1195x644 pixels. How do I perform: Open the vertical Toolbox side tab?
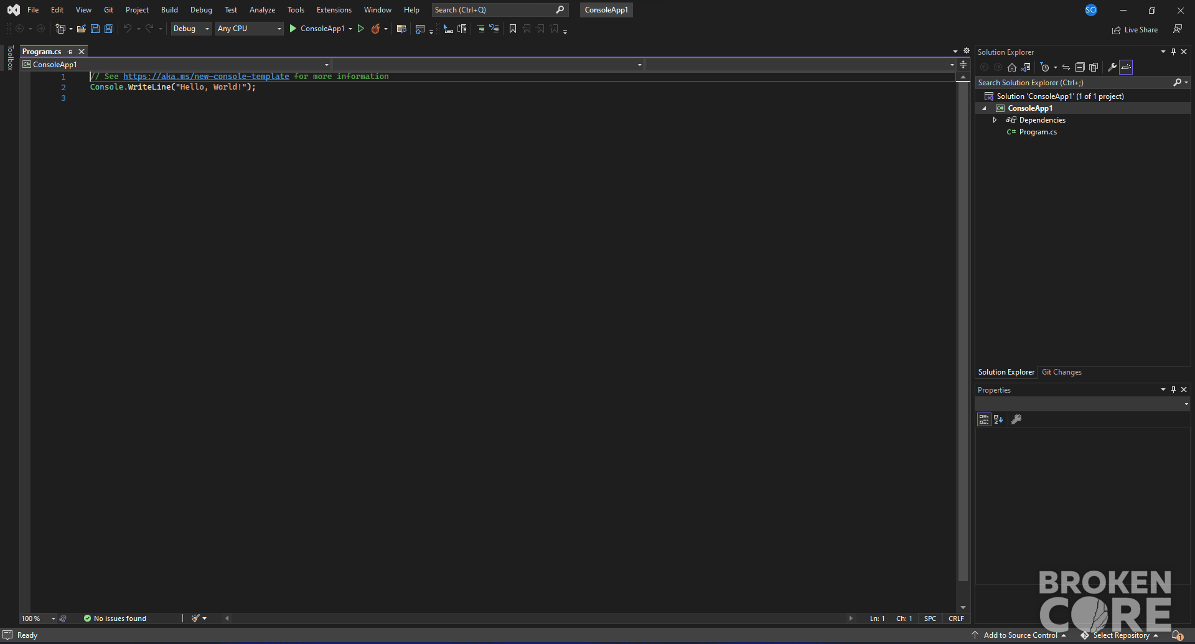(x=10, y=58)
